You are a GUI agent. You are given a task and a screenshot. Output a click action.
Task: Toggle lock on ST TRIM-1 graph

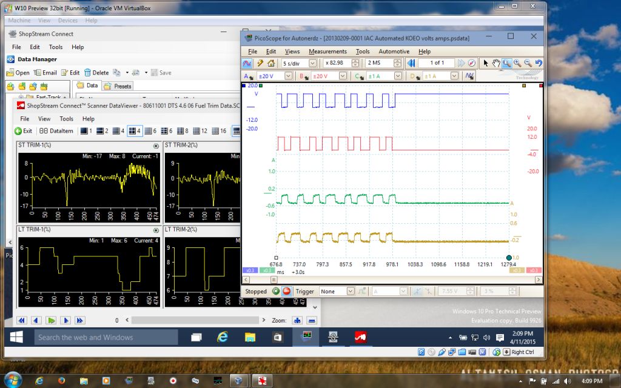pos(156,146)
